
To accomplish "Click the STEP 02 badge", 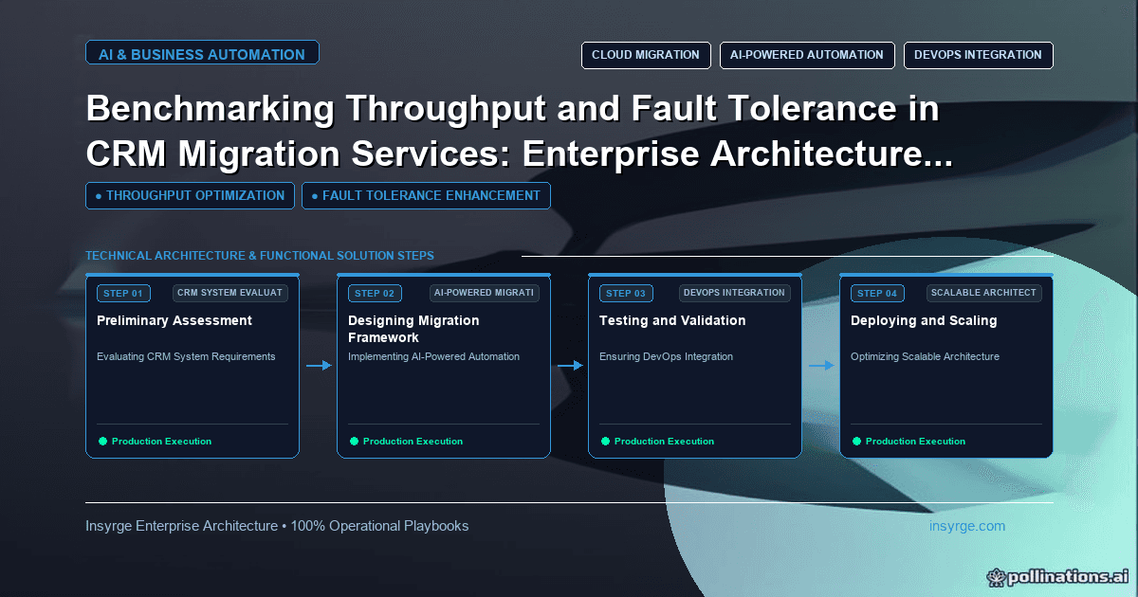I will (x=375, y=293).
